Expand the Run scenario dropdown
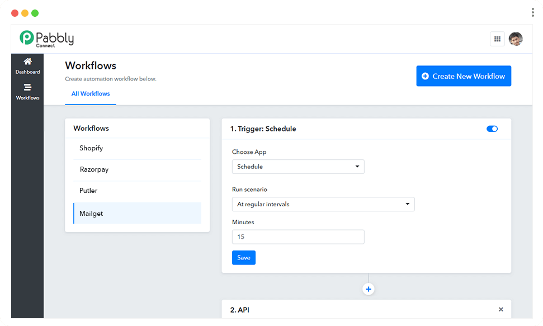Screen dimensions: 543x326 click(x=323, y=204)
